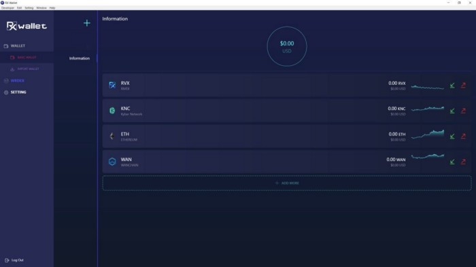Click the Log Out button
The height and width of the screenshot is (267, 476).
[14, 260]
